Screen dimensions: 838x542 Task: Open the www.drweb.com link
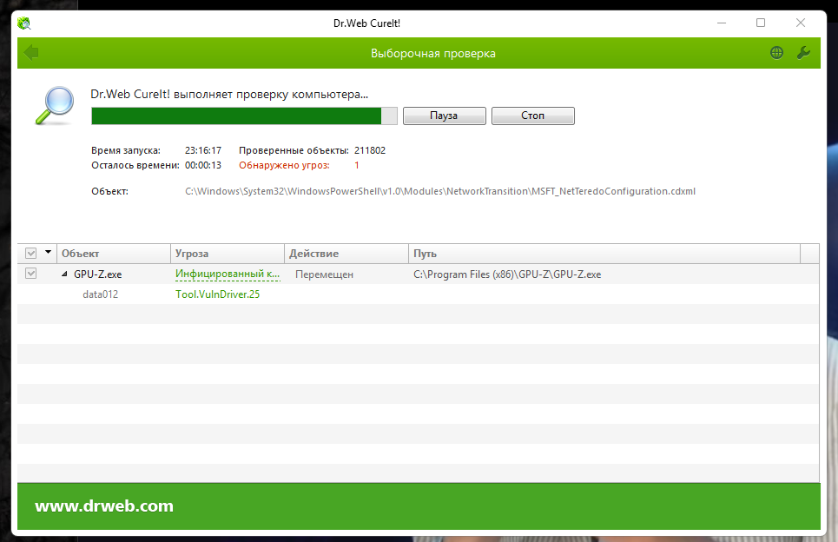[x=104, y=506]
